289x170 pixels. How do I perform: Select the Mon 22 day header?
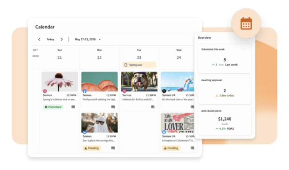click(99, 54)
